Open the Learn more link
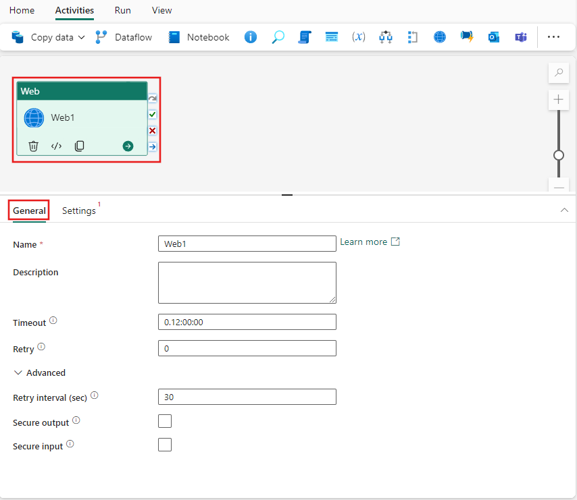The height and width of the screenshot is (500, 577). [x=364, y=241]
